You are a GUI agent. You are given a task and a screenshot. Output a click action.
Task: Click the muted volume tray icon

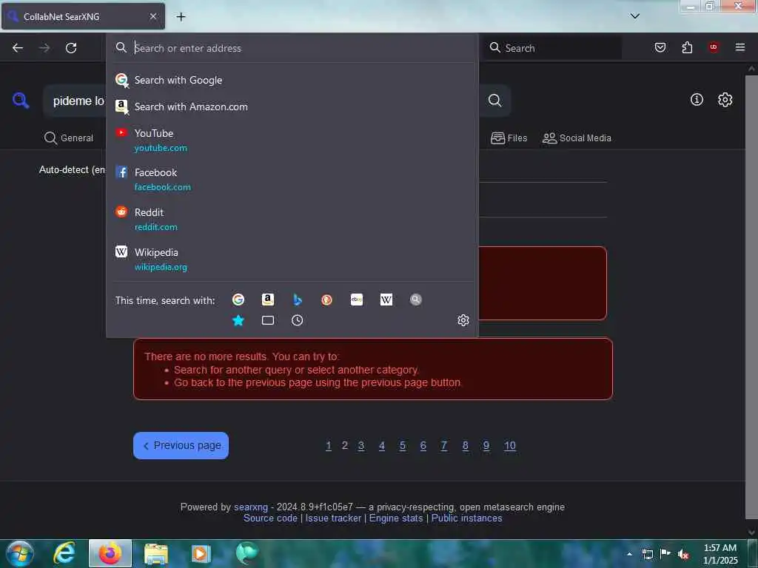pos(683,554)
